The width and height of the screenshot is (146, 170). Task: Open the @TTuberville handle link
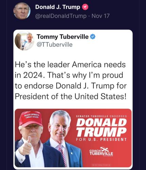(x=55, y=45)
